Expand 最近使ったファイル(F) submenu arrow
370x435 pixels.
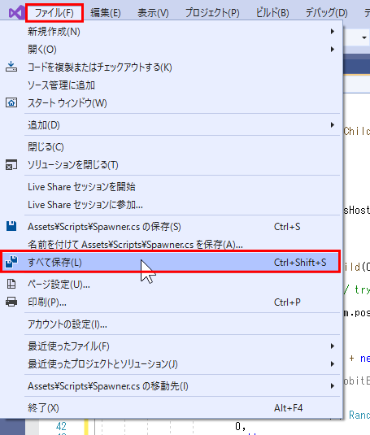pyautogui.click(x=333, y=346)
